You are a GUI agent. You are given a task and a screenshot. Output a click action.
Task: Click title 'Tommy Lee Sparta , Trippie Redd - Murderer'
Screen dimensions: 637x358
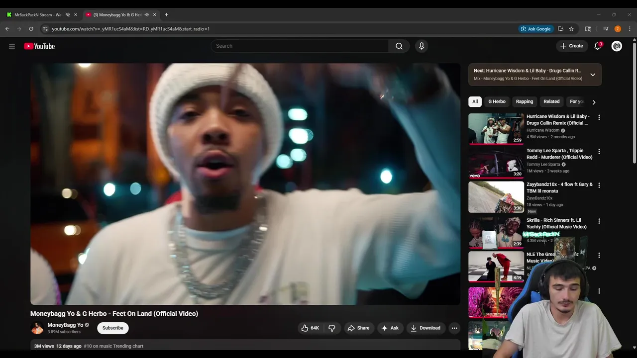click(x=559, y=154)
